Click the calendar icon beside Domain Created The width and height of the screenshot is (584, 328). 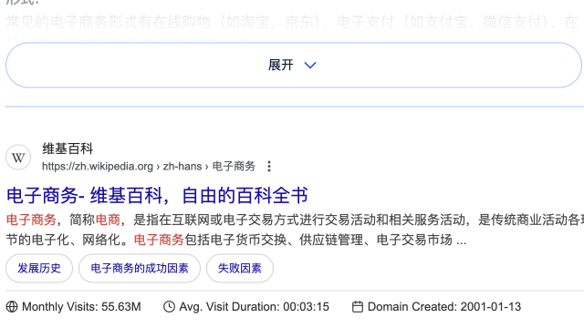pyautogui.click(x=358, y=307)
